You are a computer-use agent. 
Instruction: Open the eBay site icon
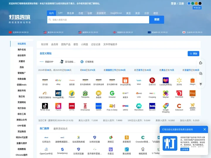(x=58, y=80)
